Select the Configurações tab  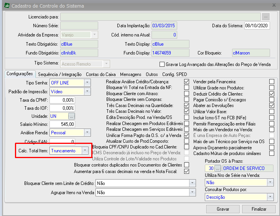[20, 74]
